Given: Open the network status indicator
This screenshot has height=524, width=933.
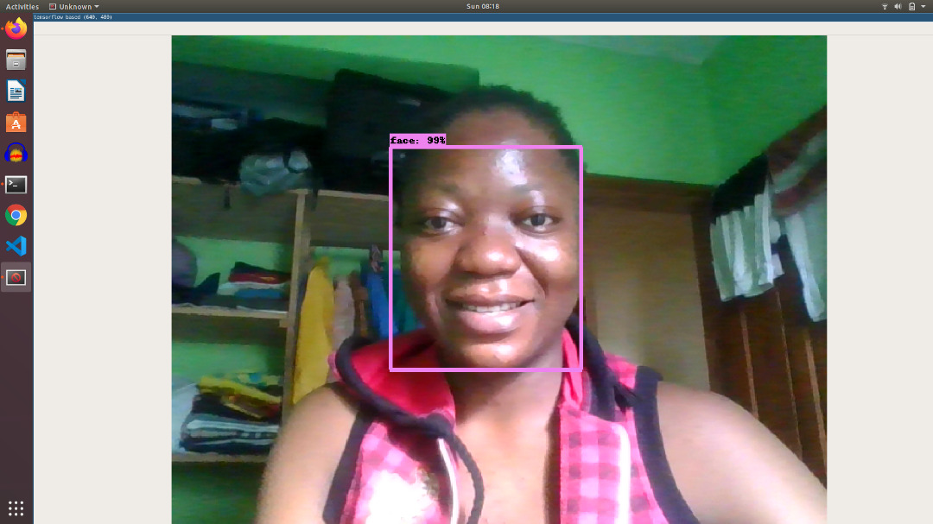Looking at the screenshot, I should click(885, 7).
